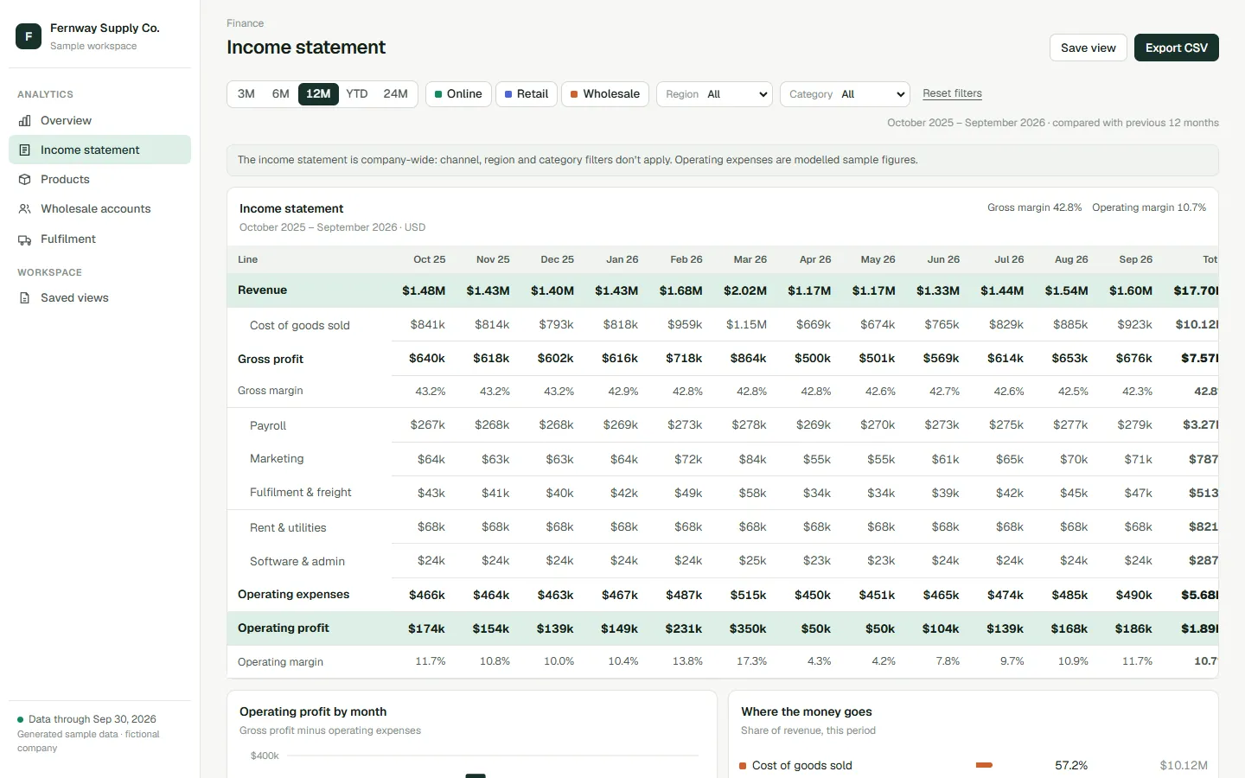Click the Operating margin 10.7% summary
This screenshot has width=1245, height=778.
pos(1149,207)
